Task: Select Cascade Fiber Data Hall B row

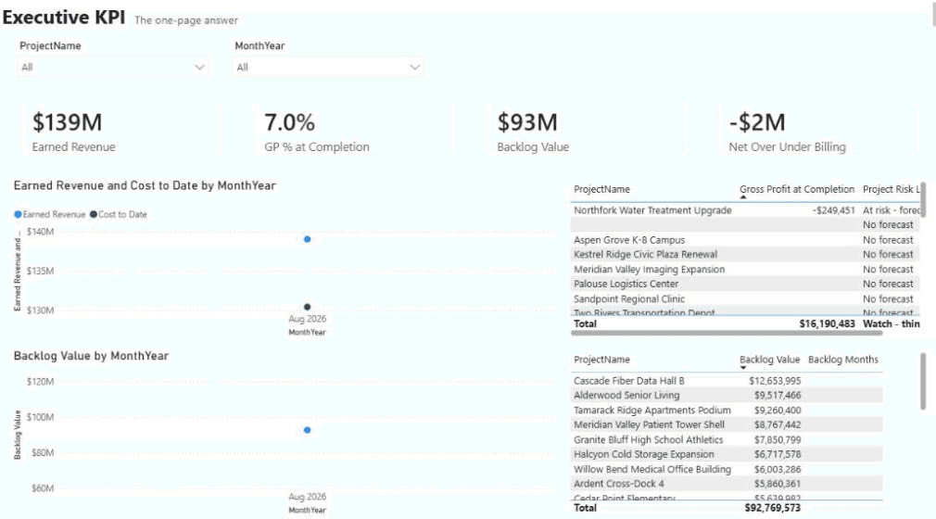Action: [727, 380]
